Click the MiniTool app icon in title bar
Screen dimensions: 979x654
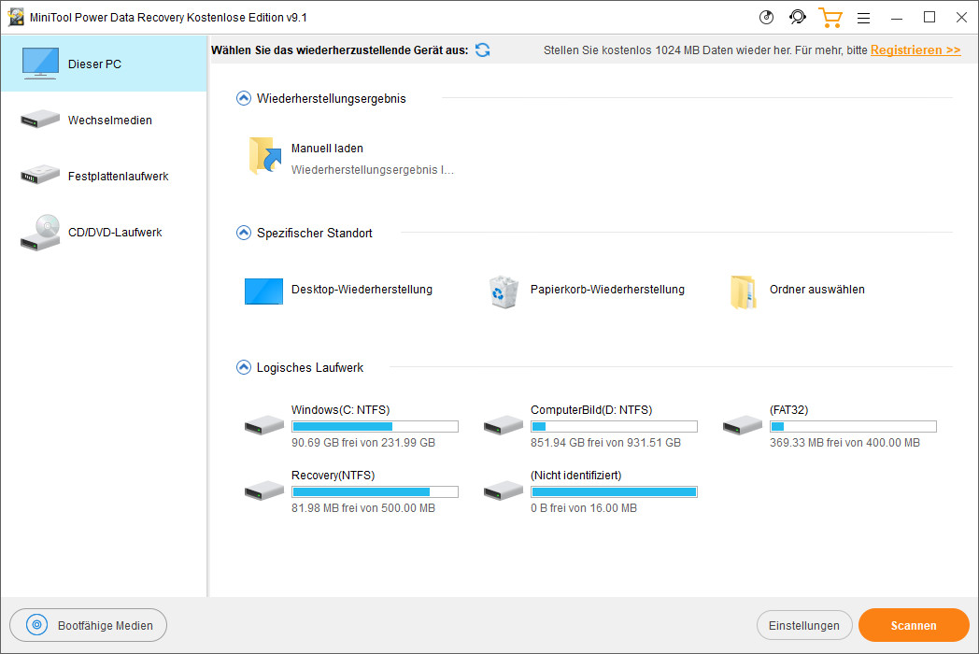pos(16,18)
